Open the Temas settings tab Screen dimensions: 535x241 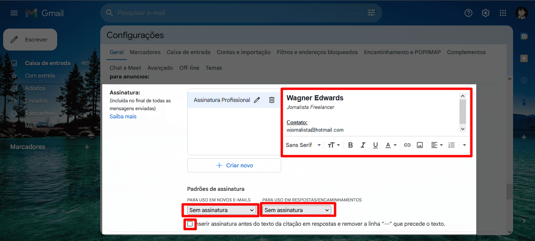point(213,67)
